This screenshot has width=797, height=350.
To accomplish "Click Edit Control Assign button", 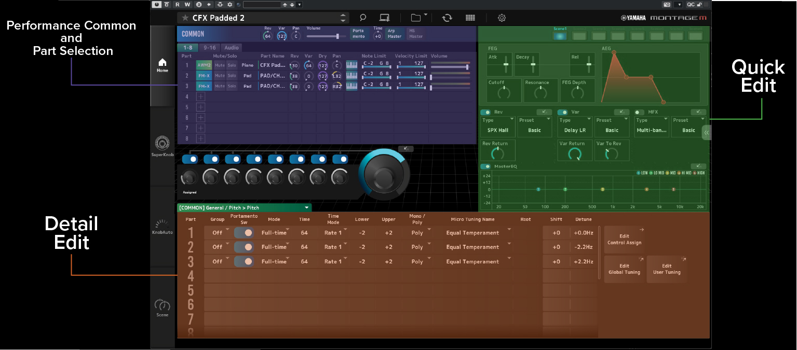I will pos(624,240).
